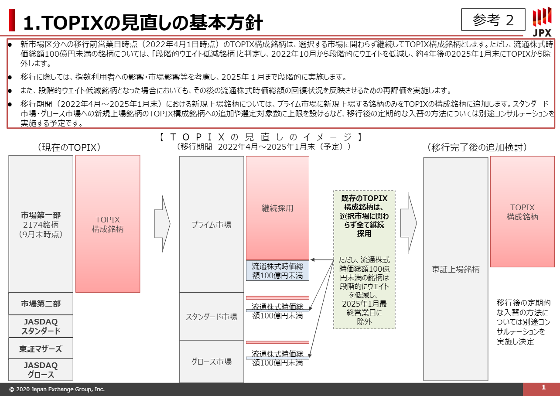The image size is (560, 396).
Task: Click the 移行後の定期的な入替の方法 note
Action: click(523, 322)
